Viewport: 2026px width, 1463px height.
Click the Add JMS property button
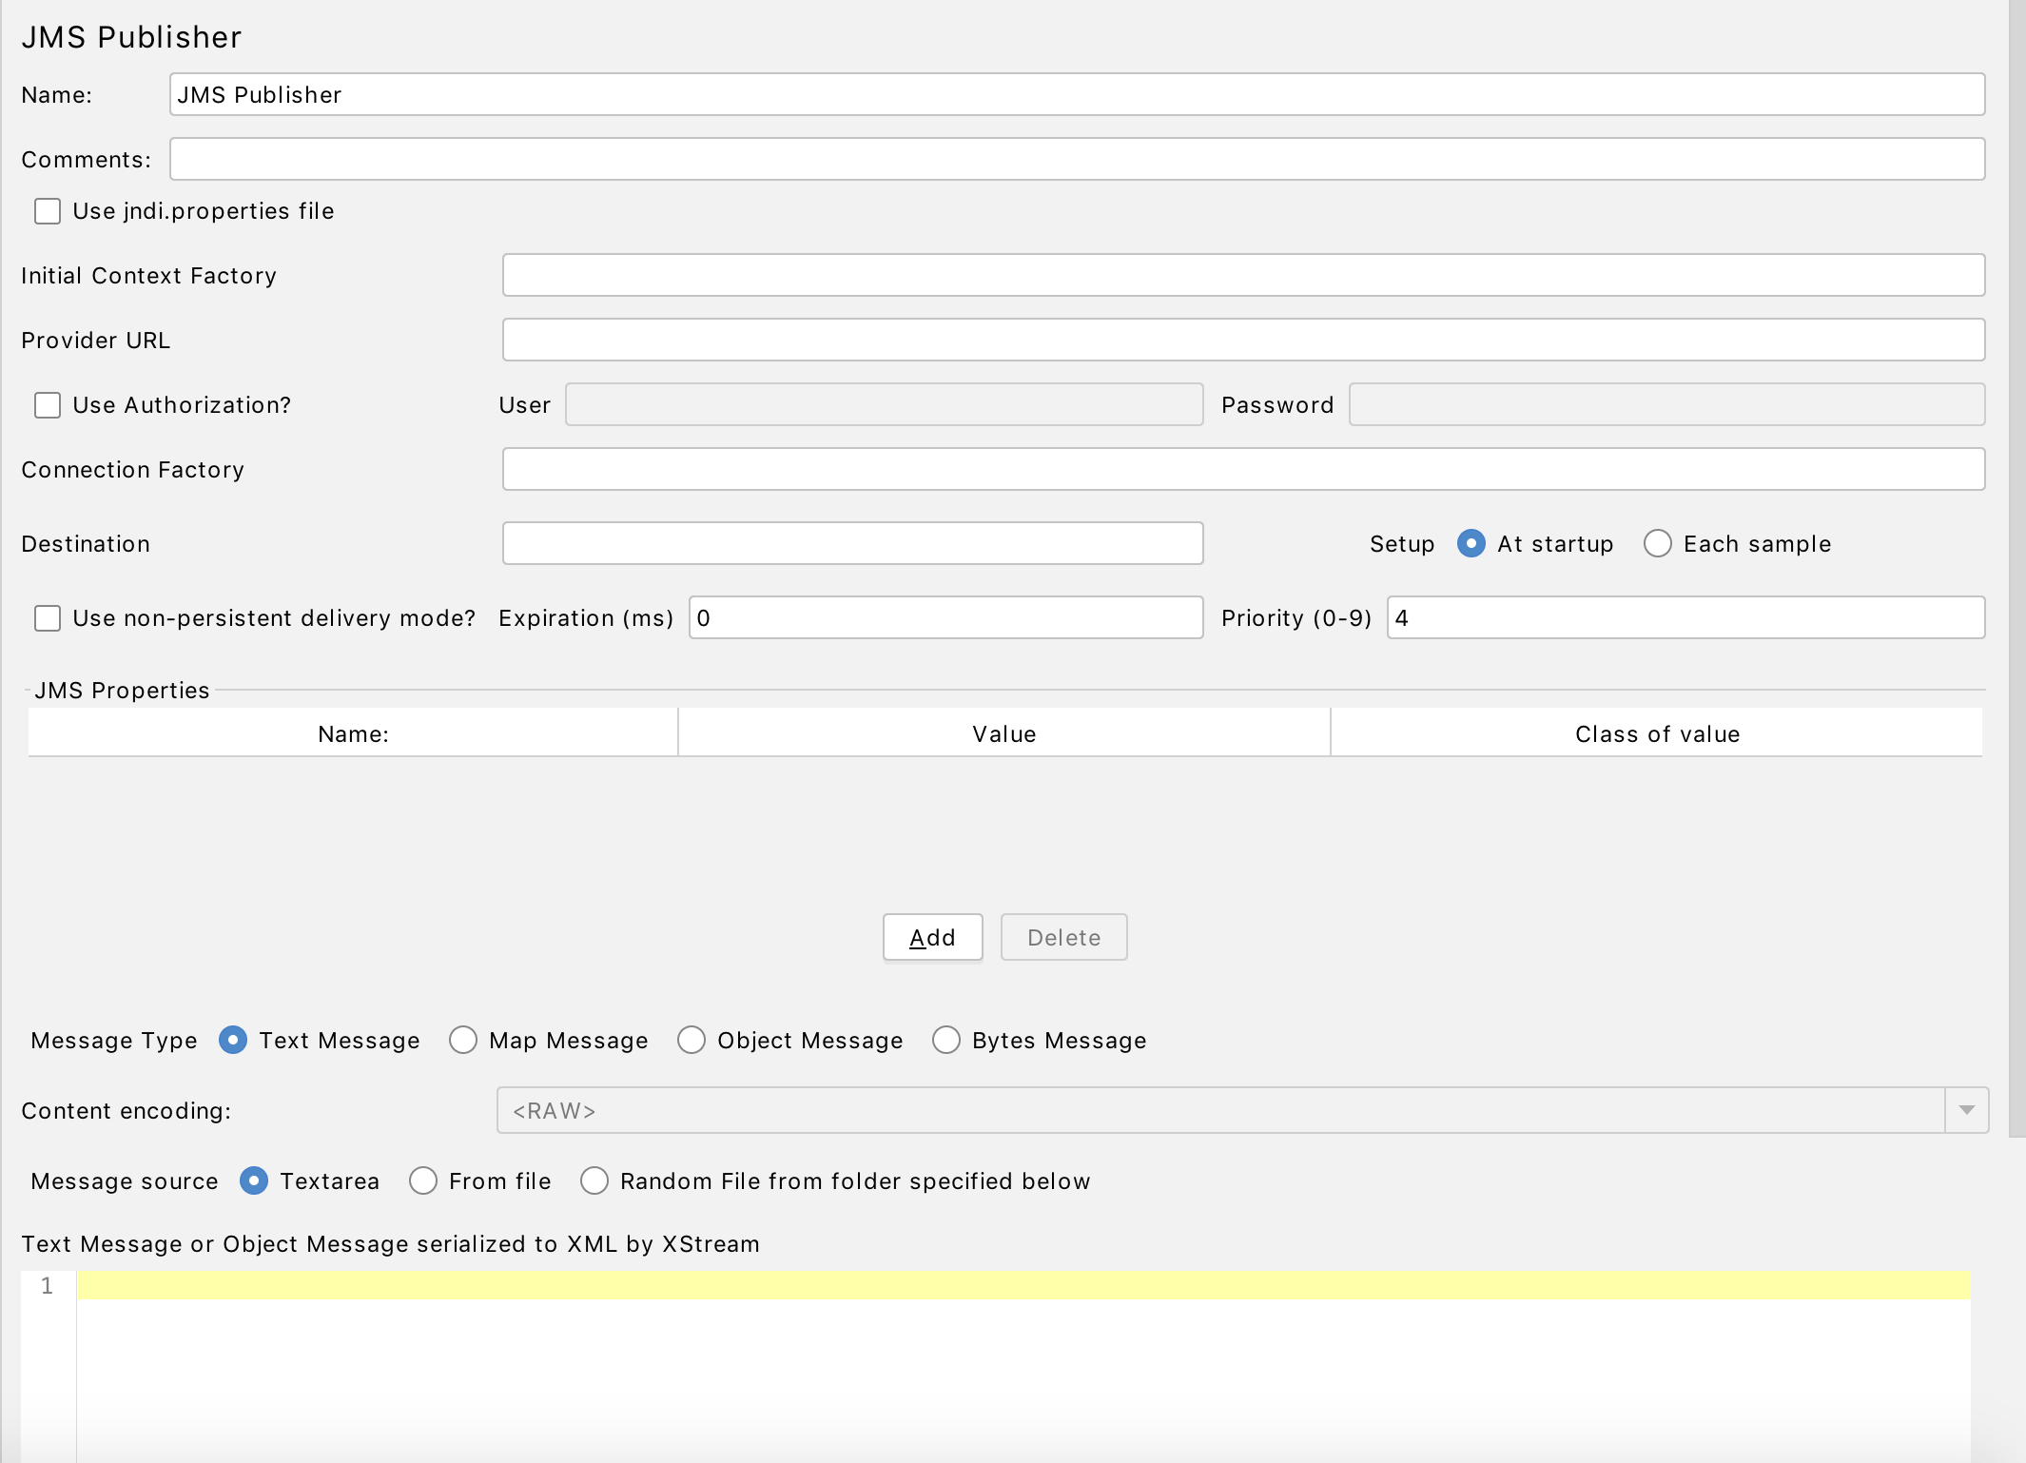(x=932, y=938)
